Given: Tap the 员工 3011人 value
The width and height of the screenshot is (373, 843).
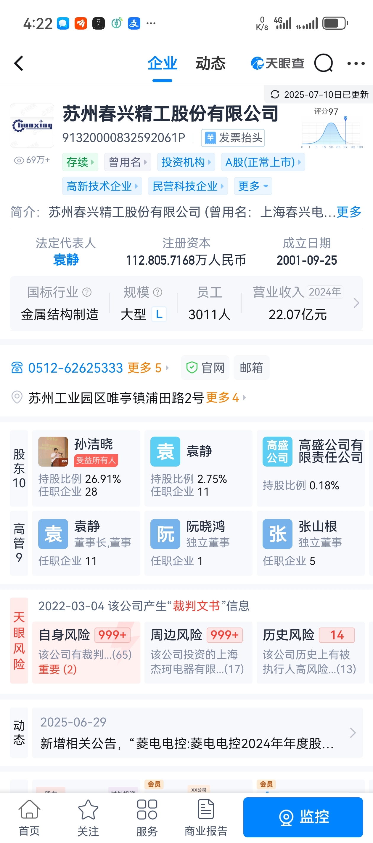Looking at the screenshot, I should coord(209,314).
